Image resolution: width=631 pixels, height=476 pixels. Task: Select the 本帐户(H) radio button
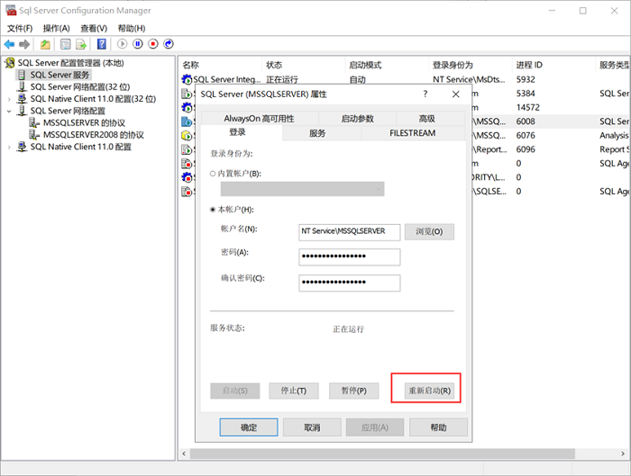point(213,210)
